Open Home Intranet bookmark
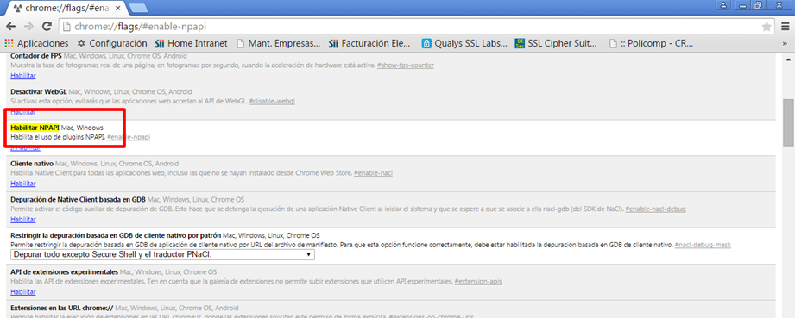The height and width of the screenshot is (318, 795). 191,43
